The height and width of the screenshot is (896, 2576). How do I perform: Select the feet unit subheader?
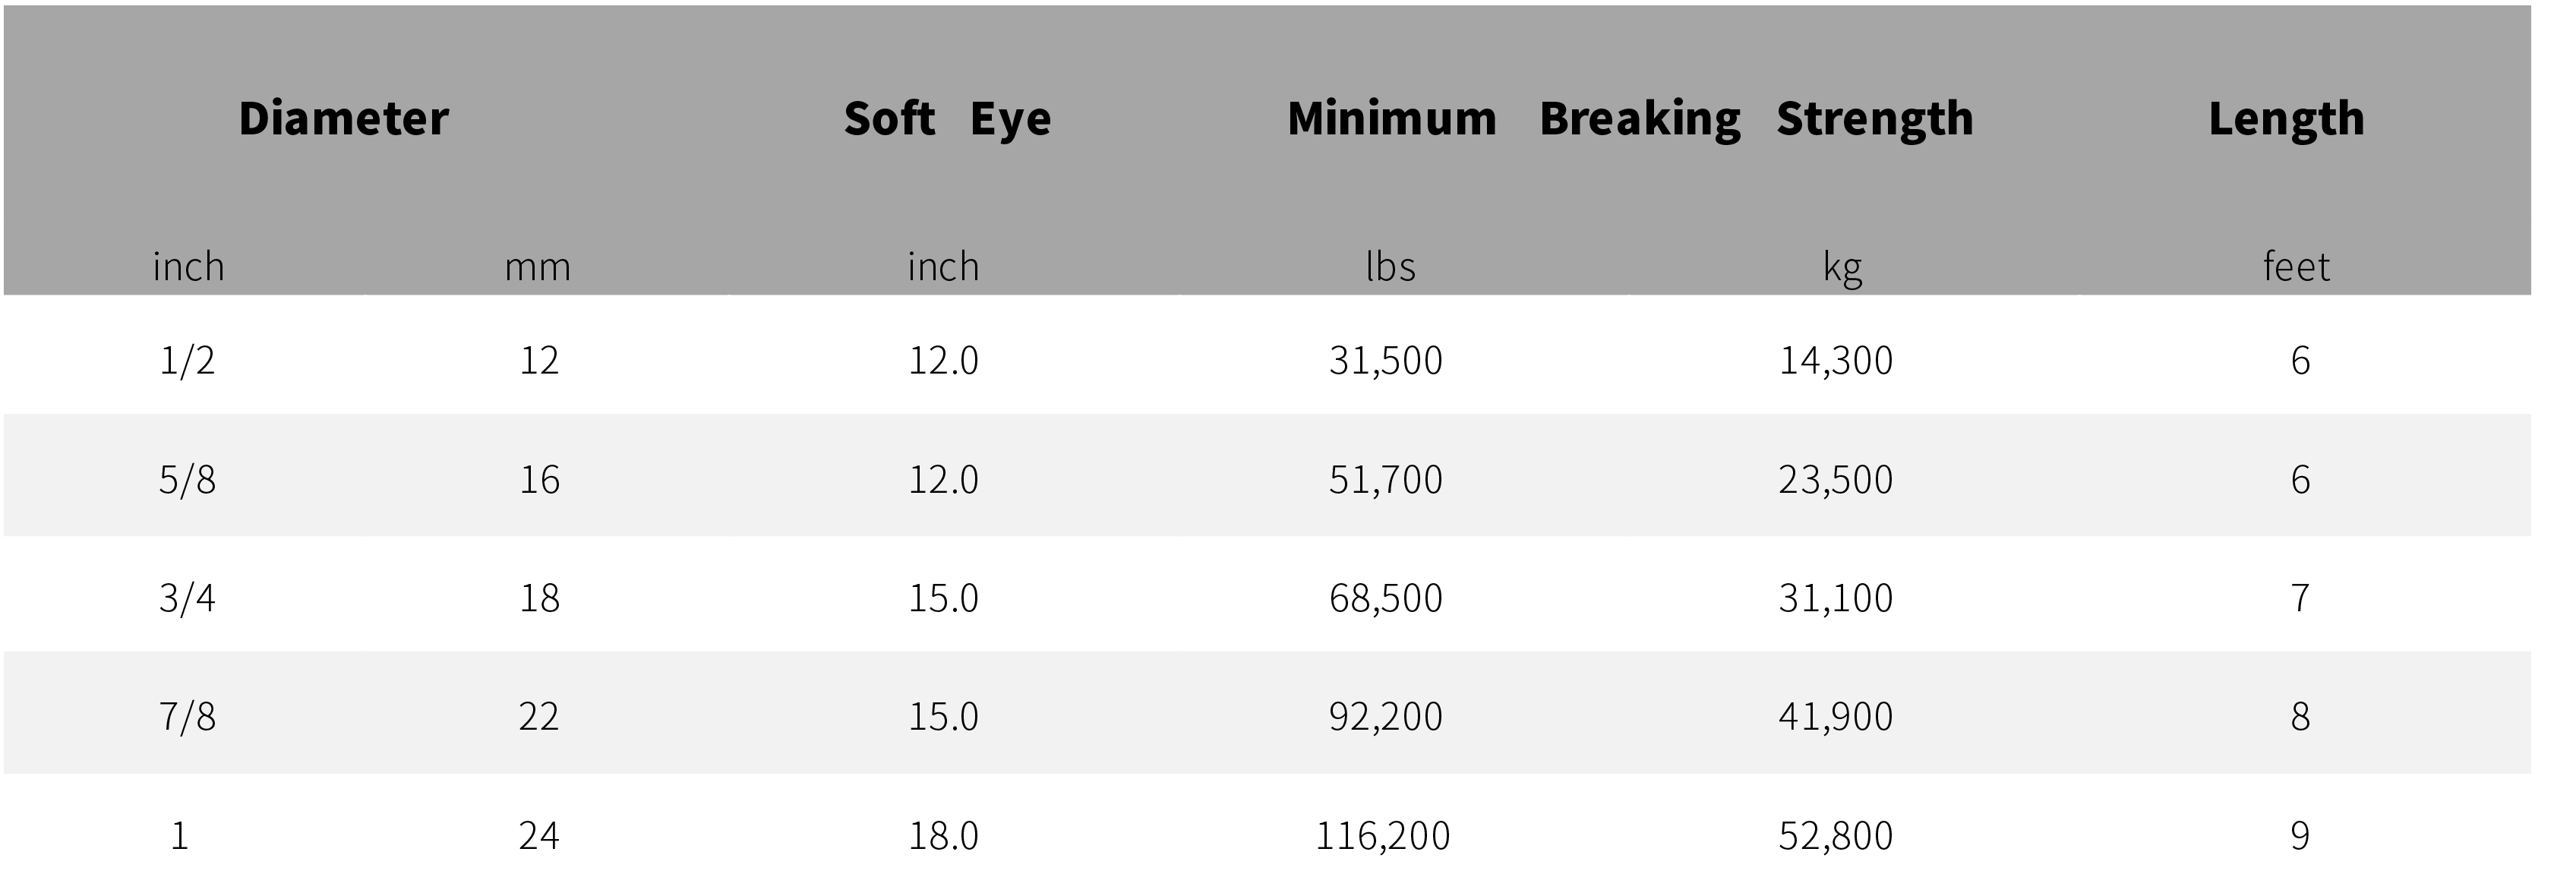[2296, 267]
